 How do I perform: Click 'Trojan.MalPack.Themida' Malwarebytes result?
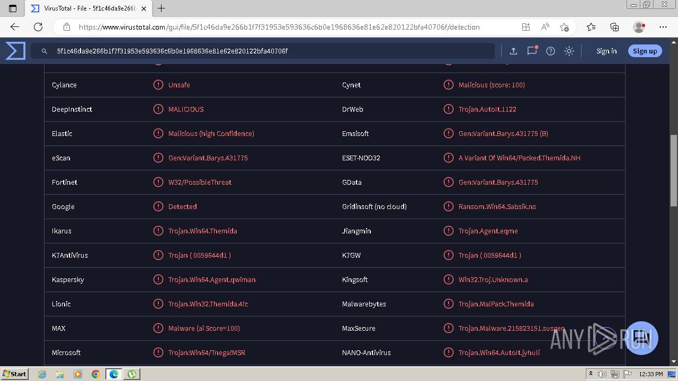[x=496, y=304]
